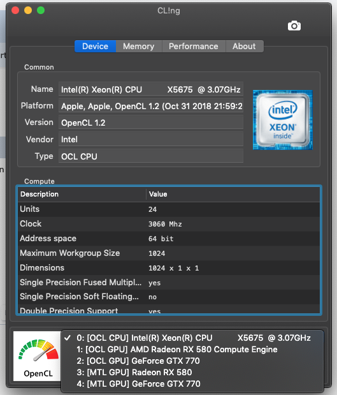Select the Clock row
The width and height of the screenshot is (337, 395).
[169, 224]
